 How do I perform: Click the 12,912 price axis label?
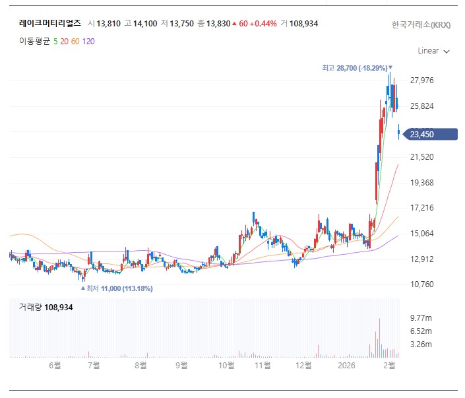[x=421, y=259]
